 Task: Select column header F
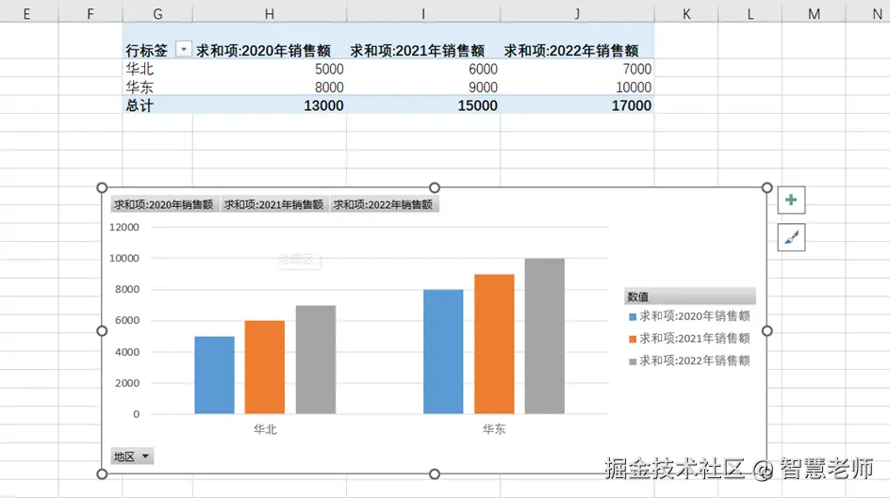tap(91, 13)
